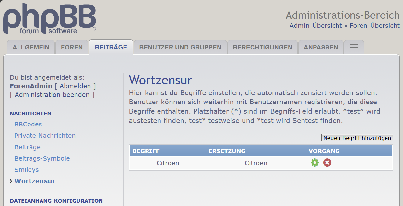Open the Berechtigungen tab

pyautogui.click(x=262, y=47)
